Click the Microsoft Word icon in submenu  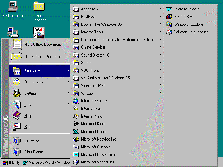[x=169, y=9]
